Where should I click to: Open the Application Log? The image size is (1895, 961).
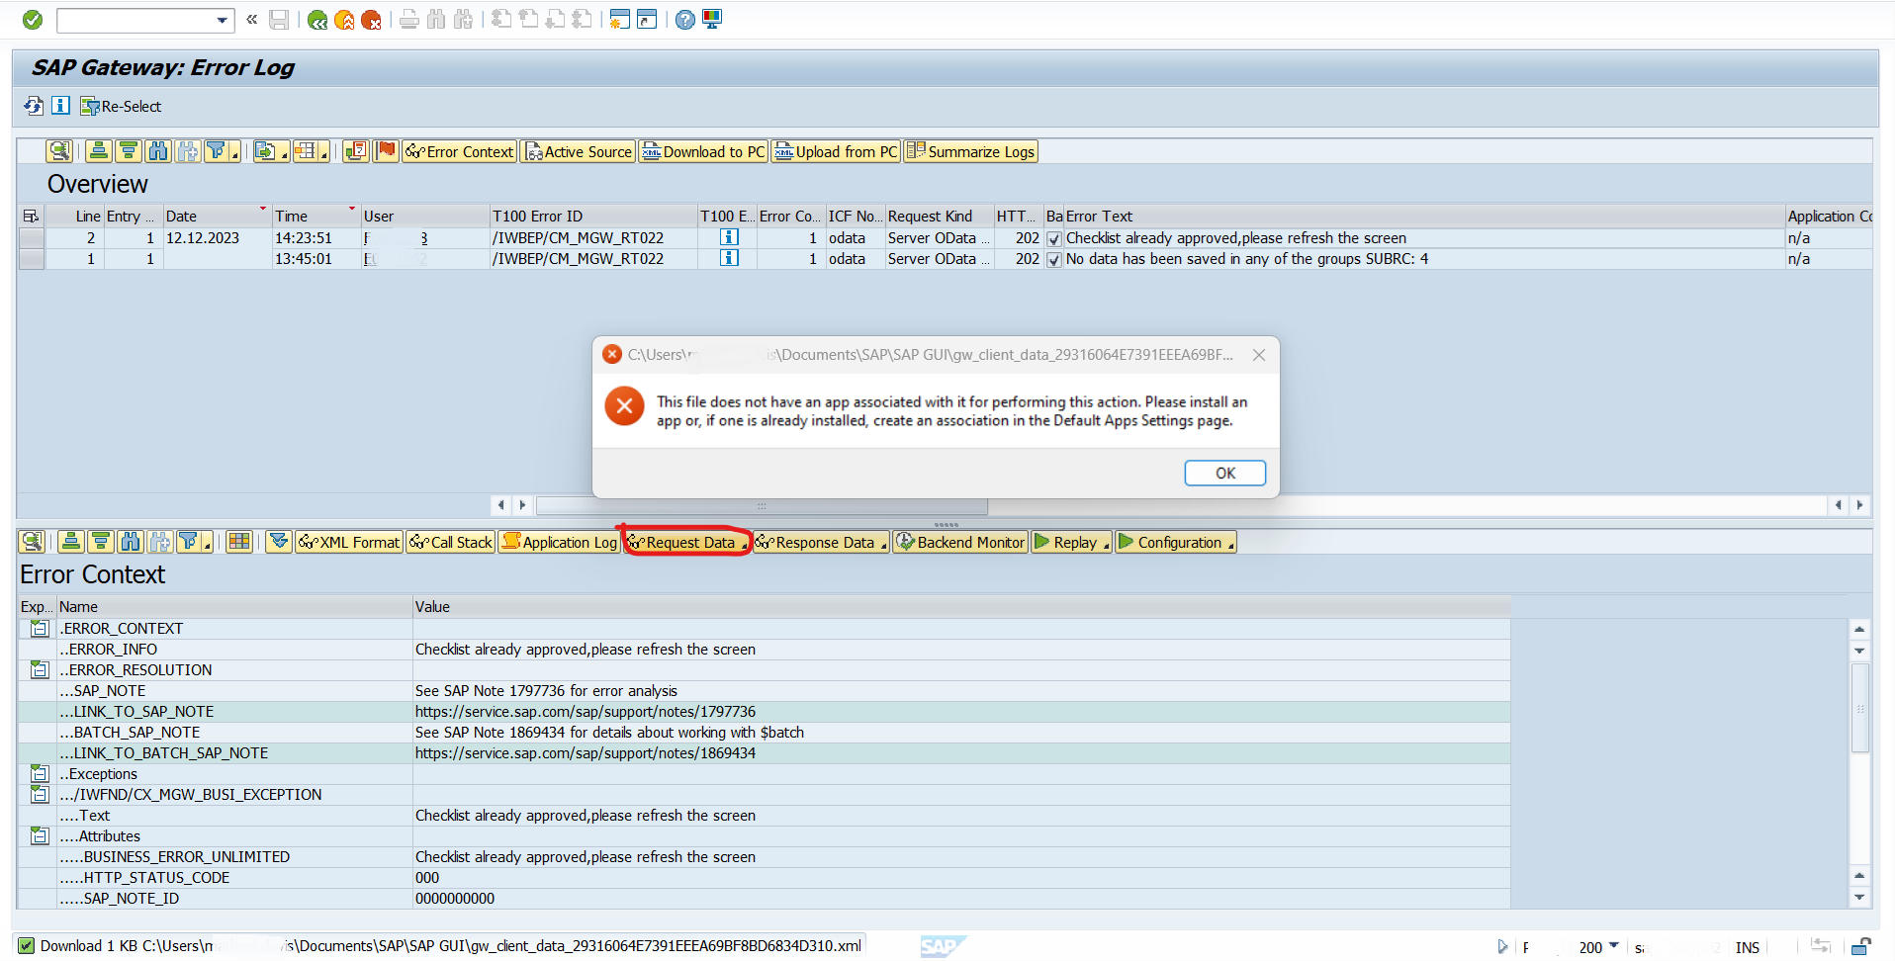[x=559, y=542]
